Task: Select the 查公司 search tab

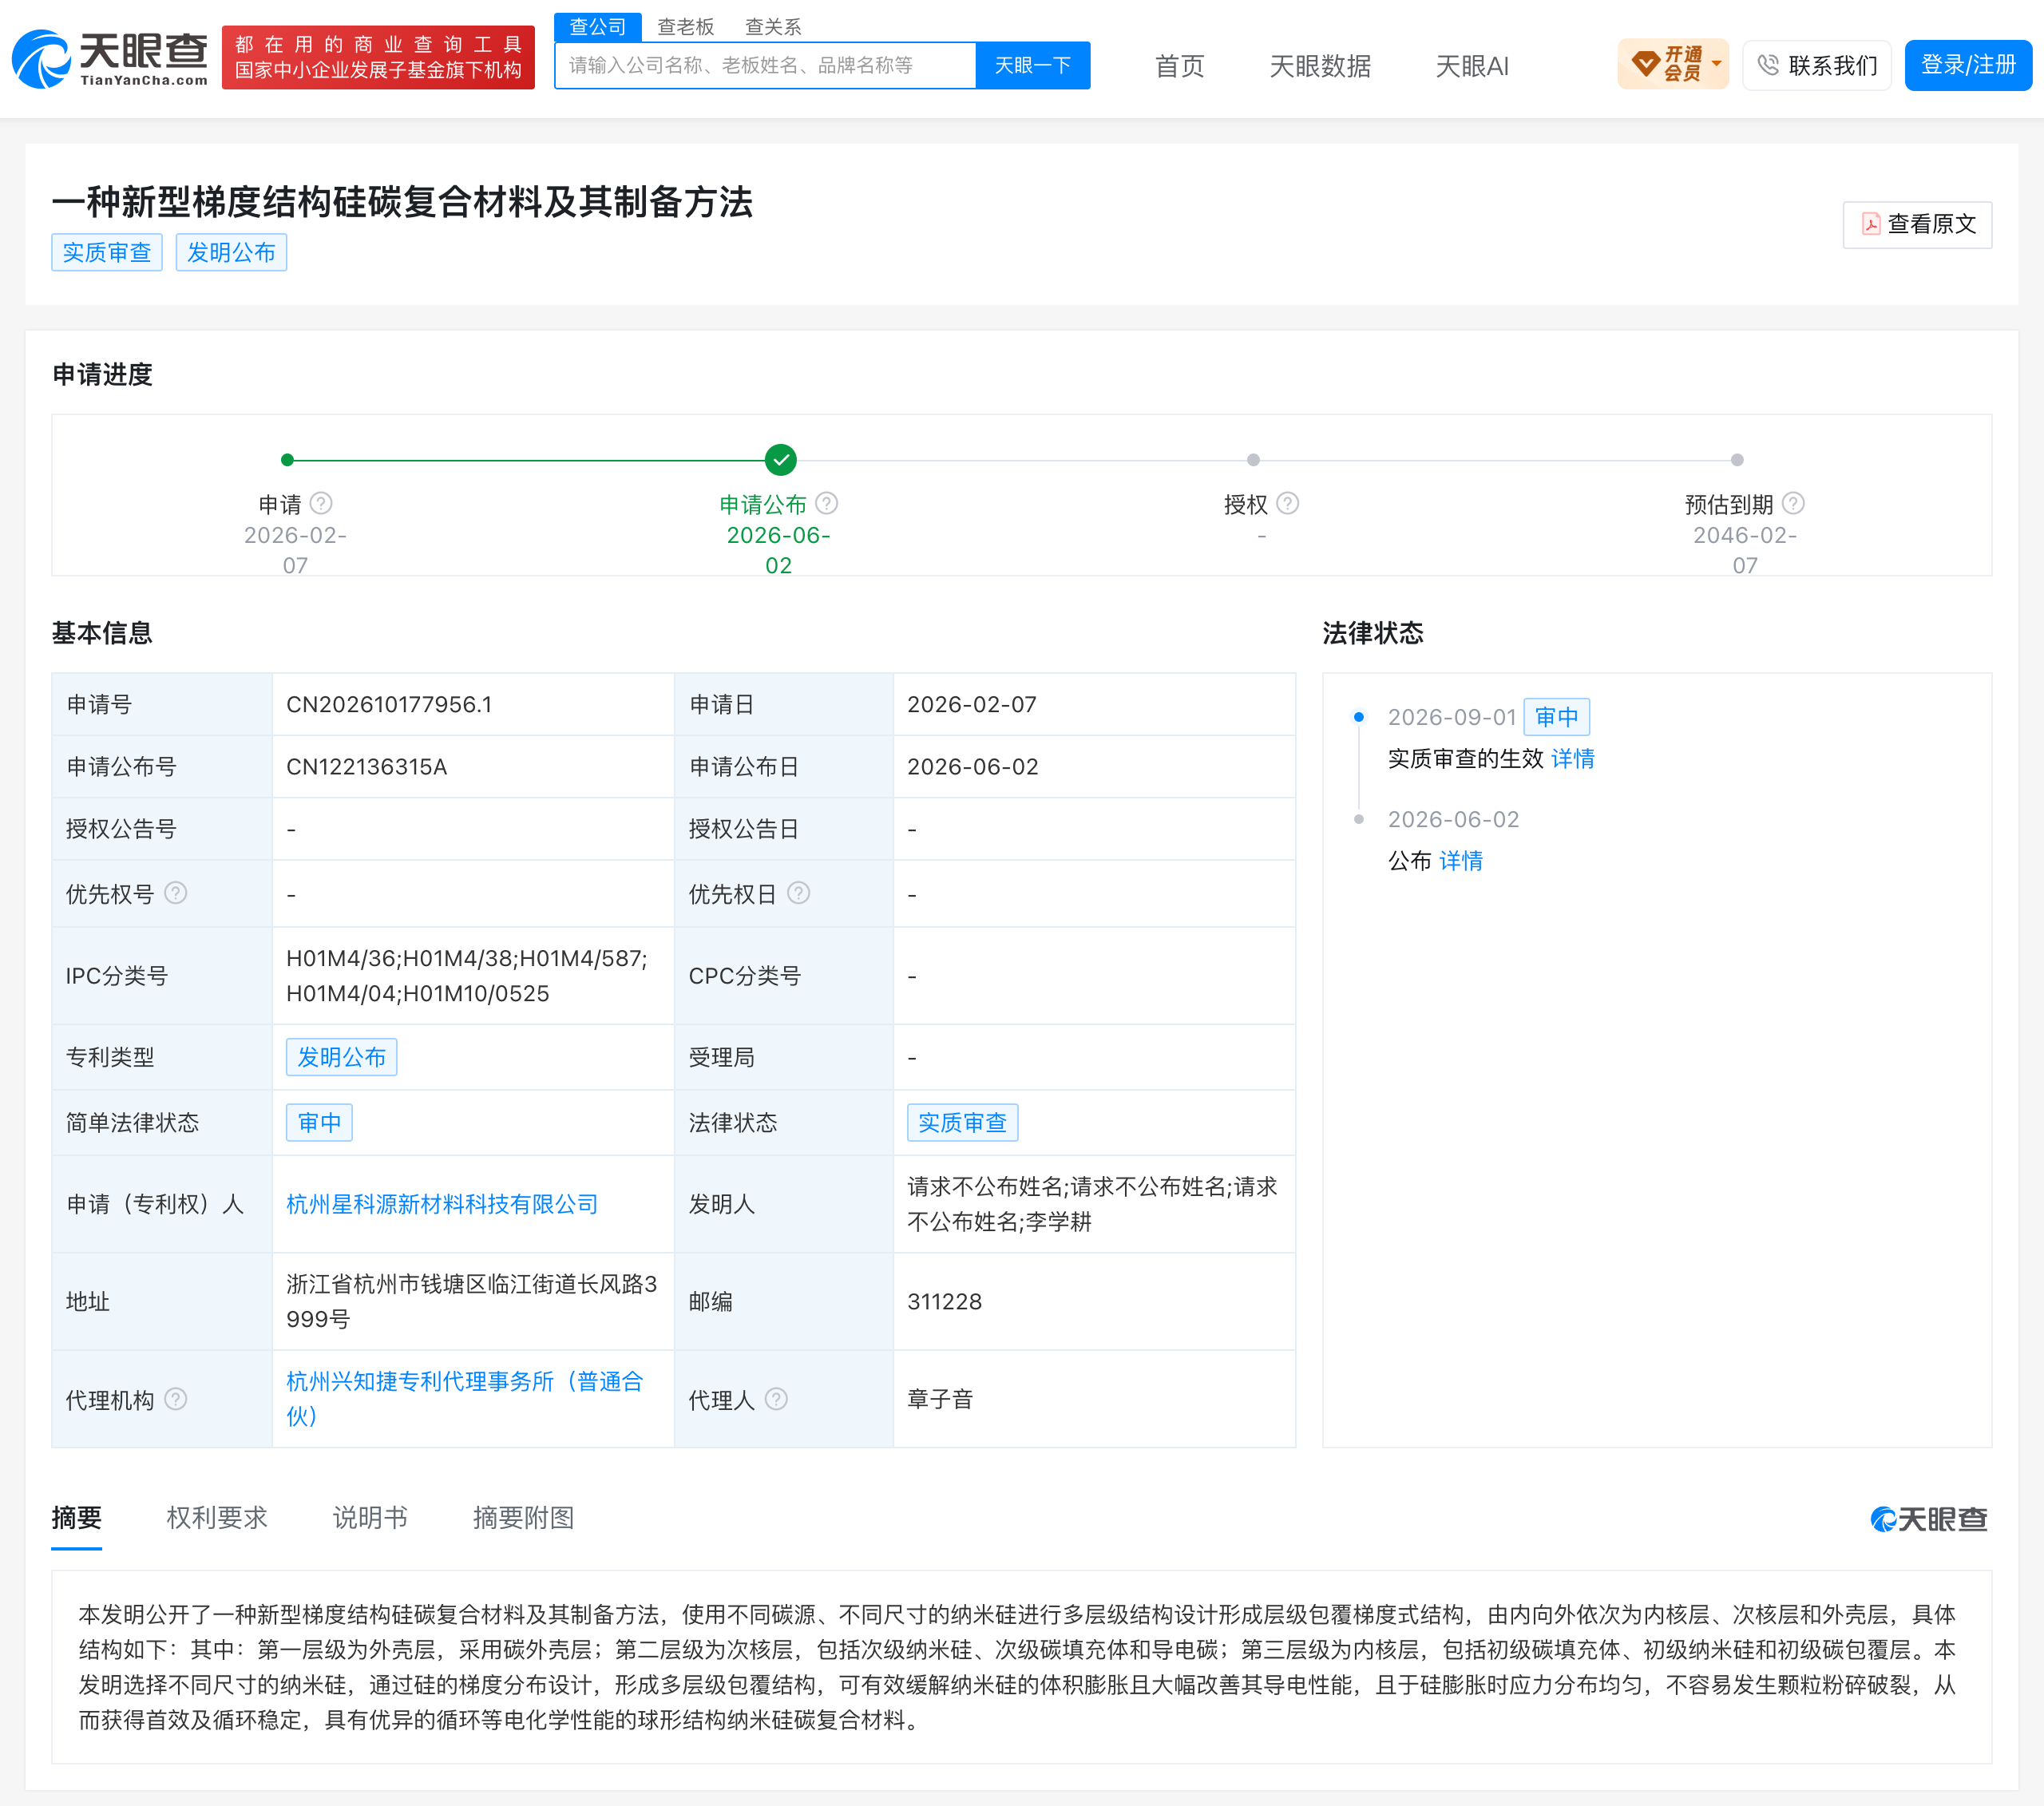Action: (x=598, y=27)
